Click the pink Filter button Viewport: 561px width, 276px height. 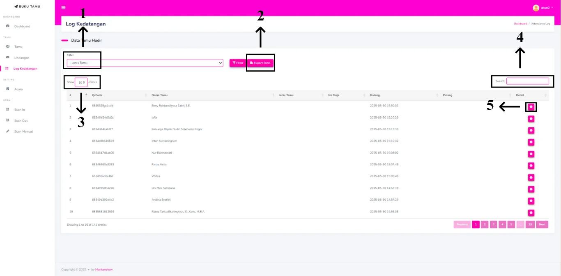(237, 63)
